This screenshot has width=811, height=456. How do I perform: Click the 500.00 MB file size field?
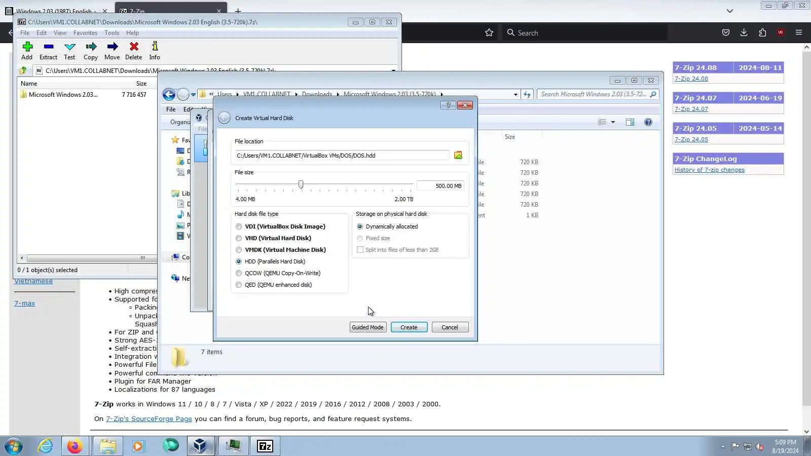(440, 186)
